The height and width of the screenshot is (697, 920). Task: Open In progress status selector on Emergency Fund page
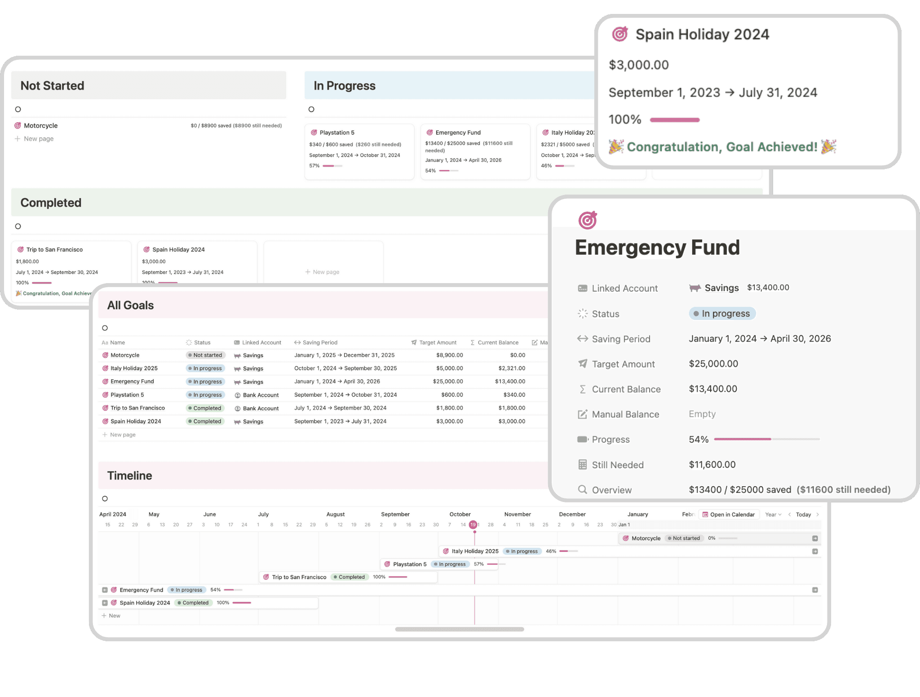point(722,314)
